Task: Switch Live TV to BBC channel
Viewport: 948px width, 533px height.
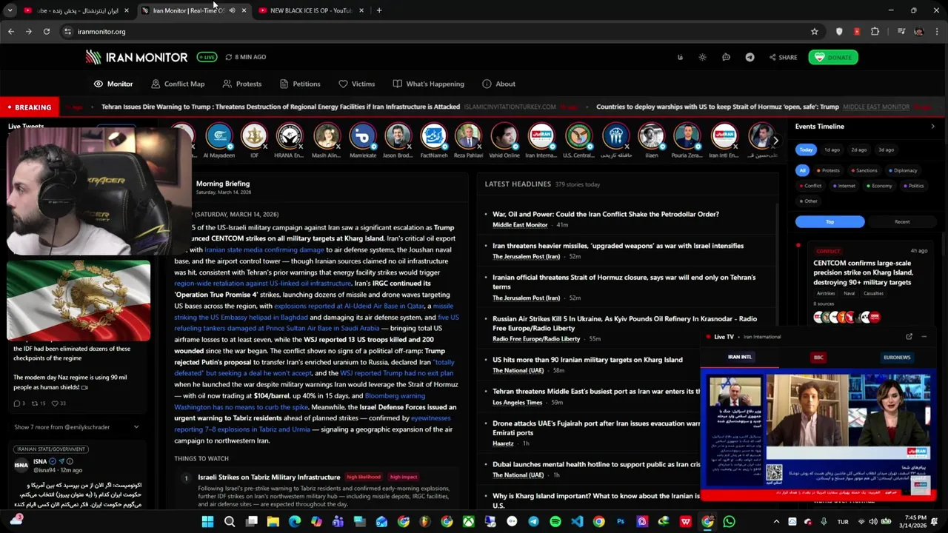Action: coord(818,358)
